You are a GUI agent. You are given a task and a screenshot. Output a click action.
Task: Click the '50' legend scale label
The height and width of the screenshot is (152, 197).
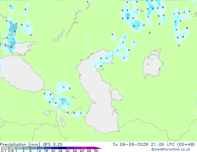click(96, 151)
